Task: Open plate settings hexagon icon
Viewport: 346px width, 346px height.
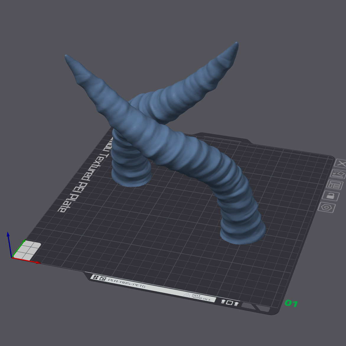Action: (x=327, y=208)
